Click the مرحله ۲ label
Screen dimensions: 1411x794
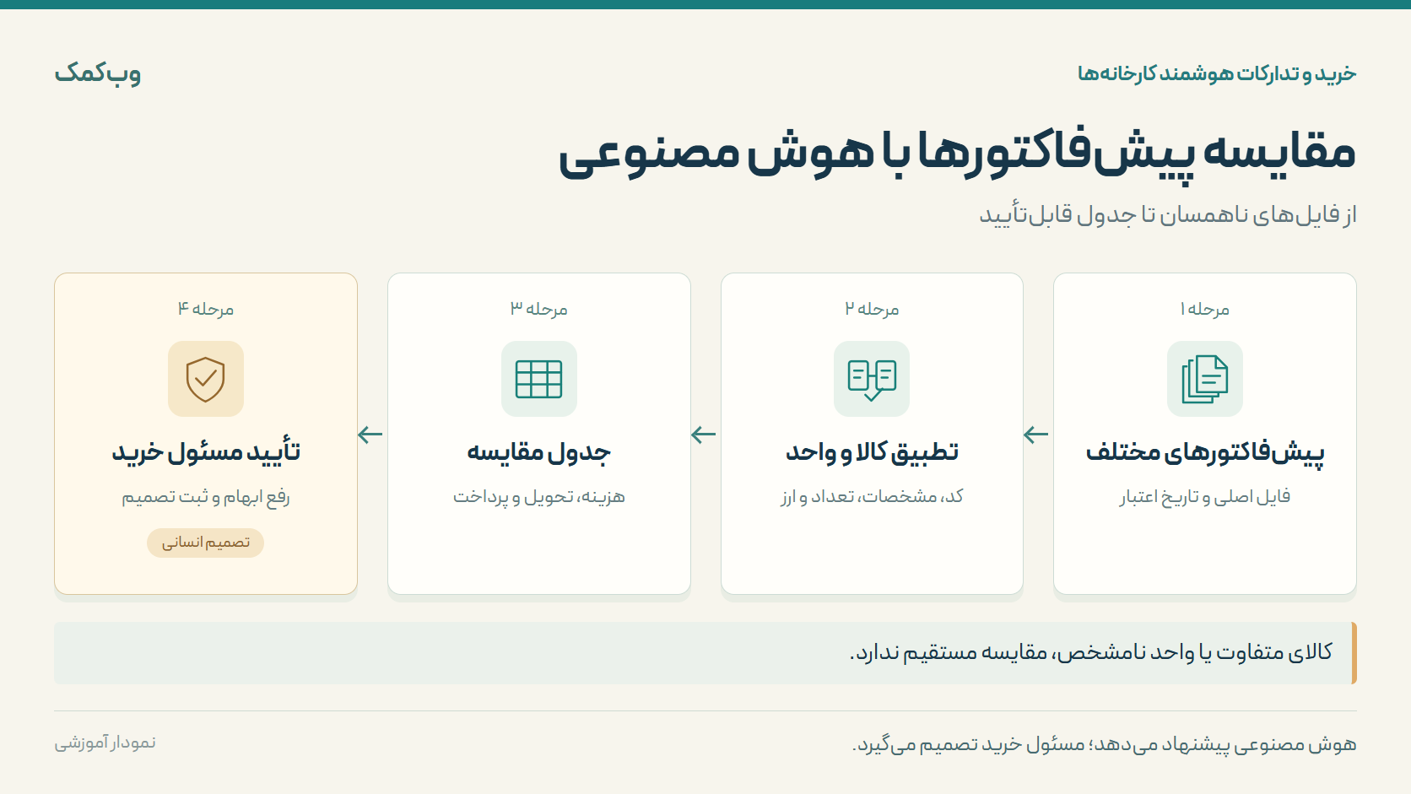pyautogui.click(x=872, y=310)
